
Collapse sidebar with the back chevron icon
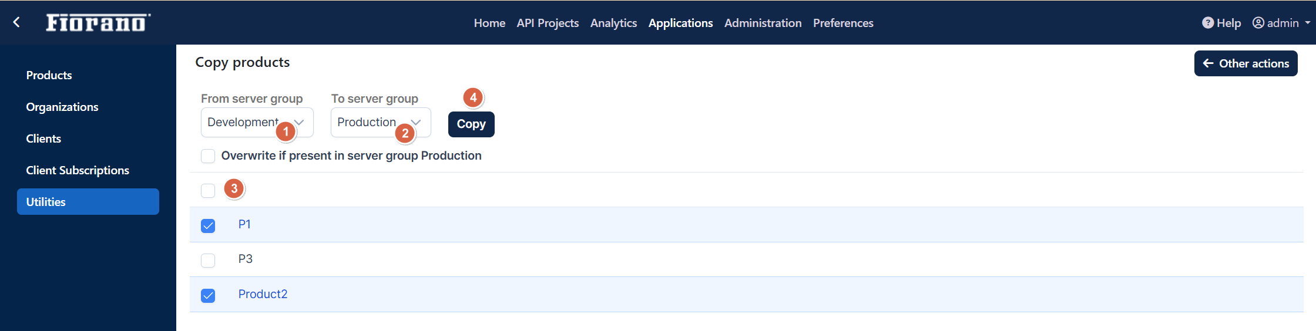(x=16, y=22)
